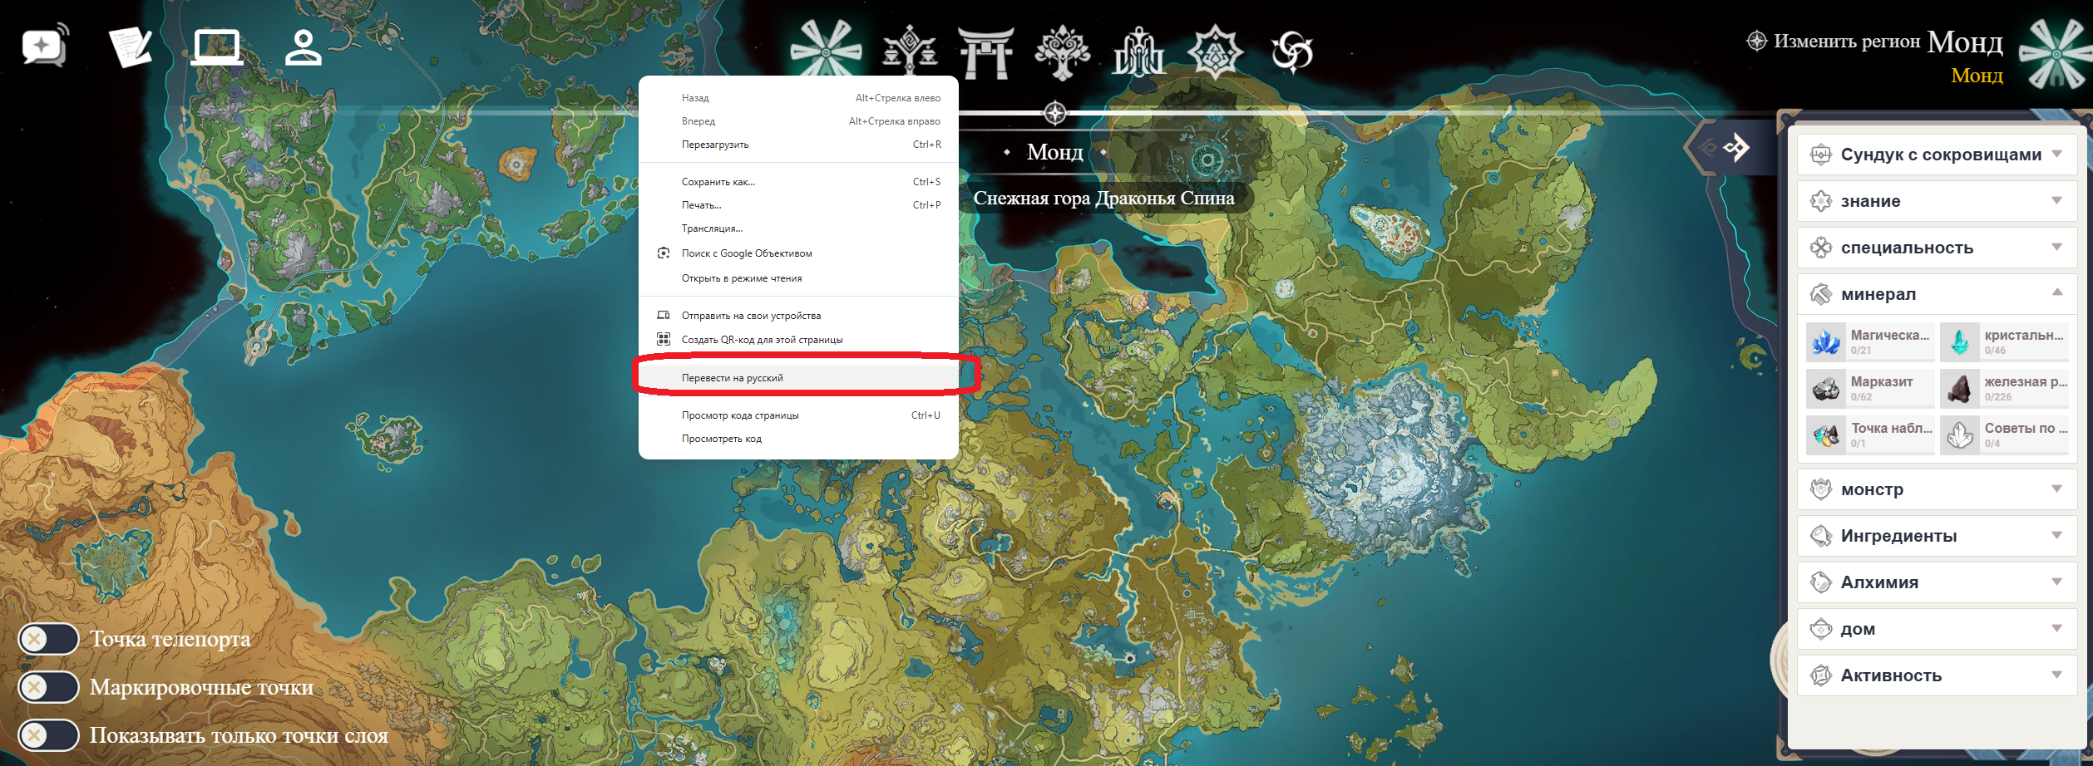The height and width of the screenshot is (766, 2093).
Task: Expand the Алхимия category
Action: [x=1937, y=582]
